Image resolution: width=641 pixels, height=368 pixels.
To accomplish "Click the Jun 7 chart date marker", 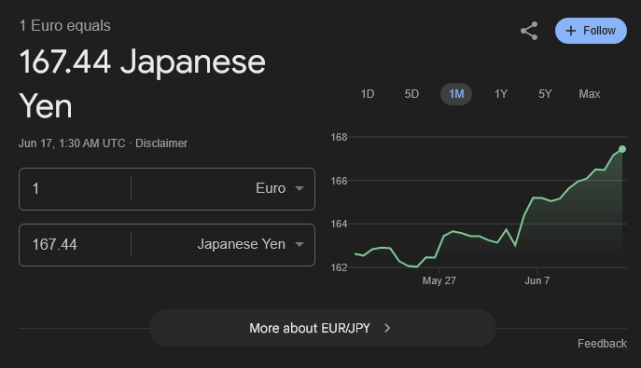I will pyautogui.click(x=537, y=280).
